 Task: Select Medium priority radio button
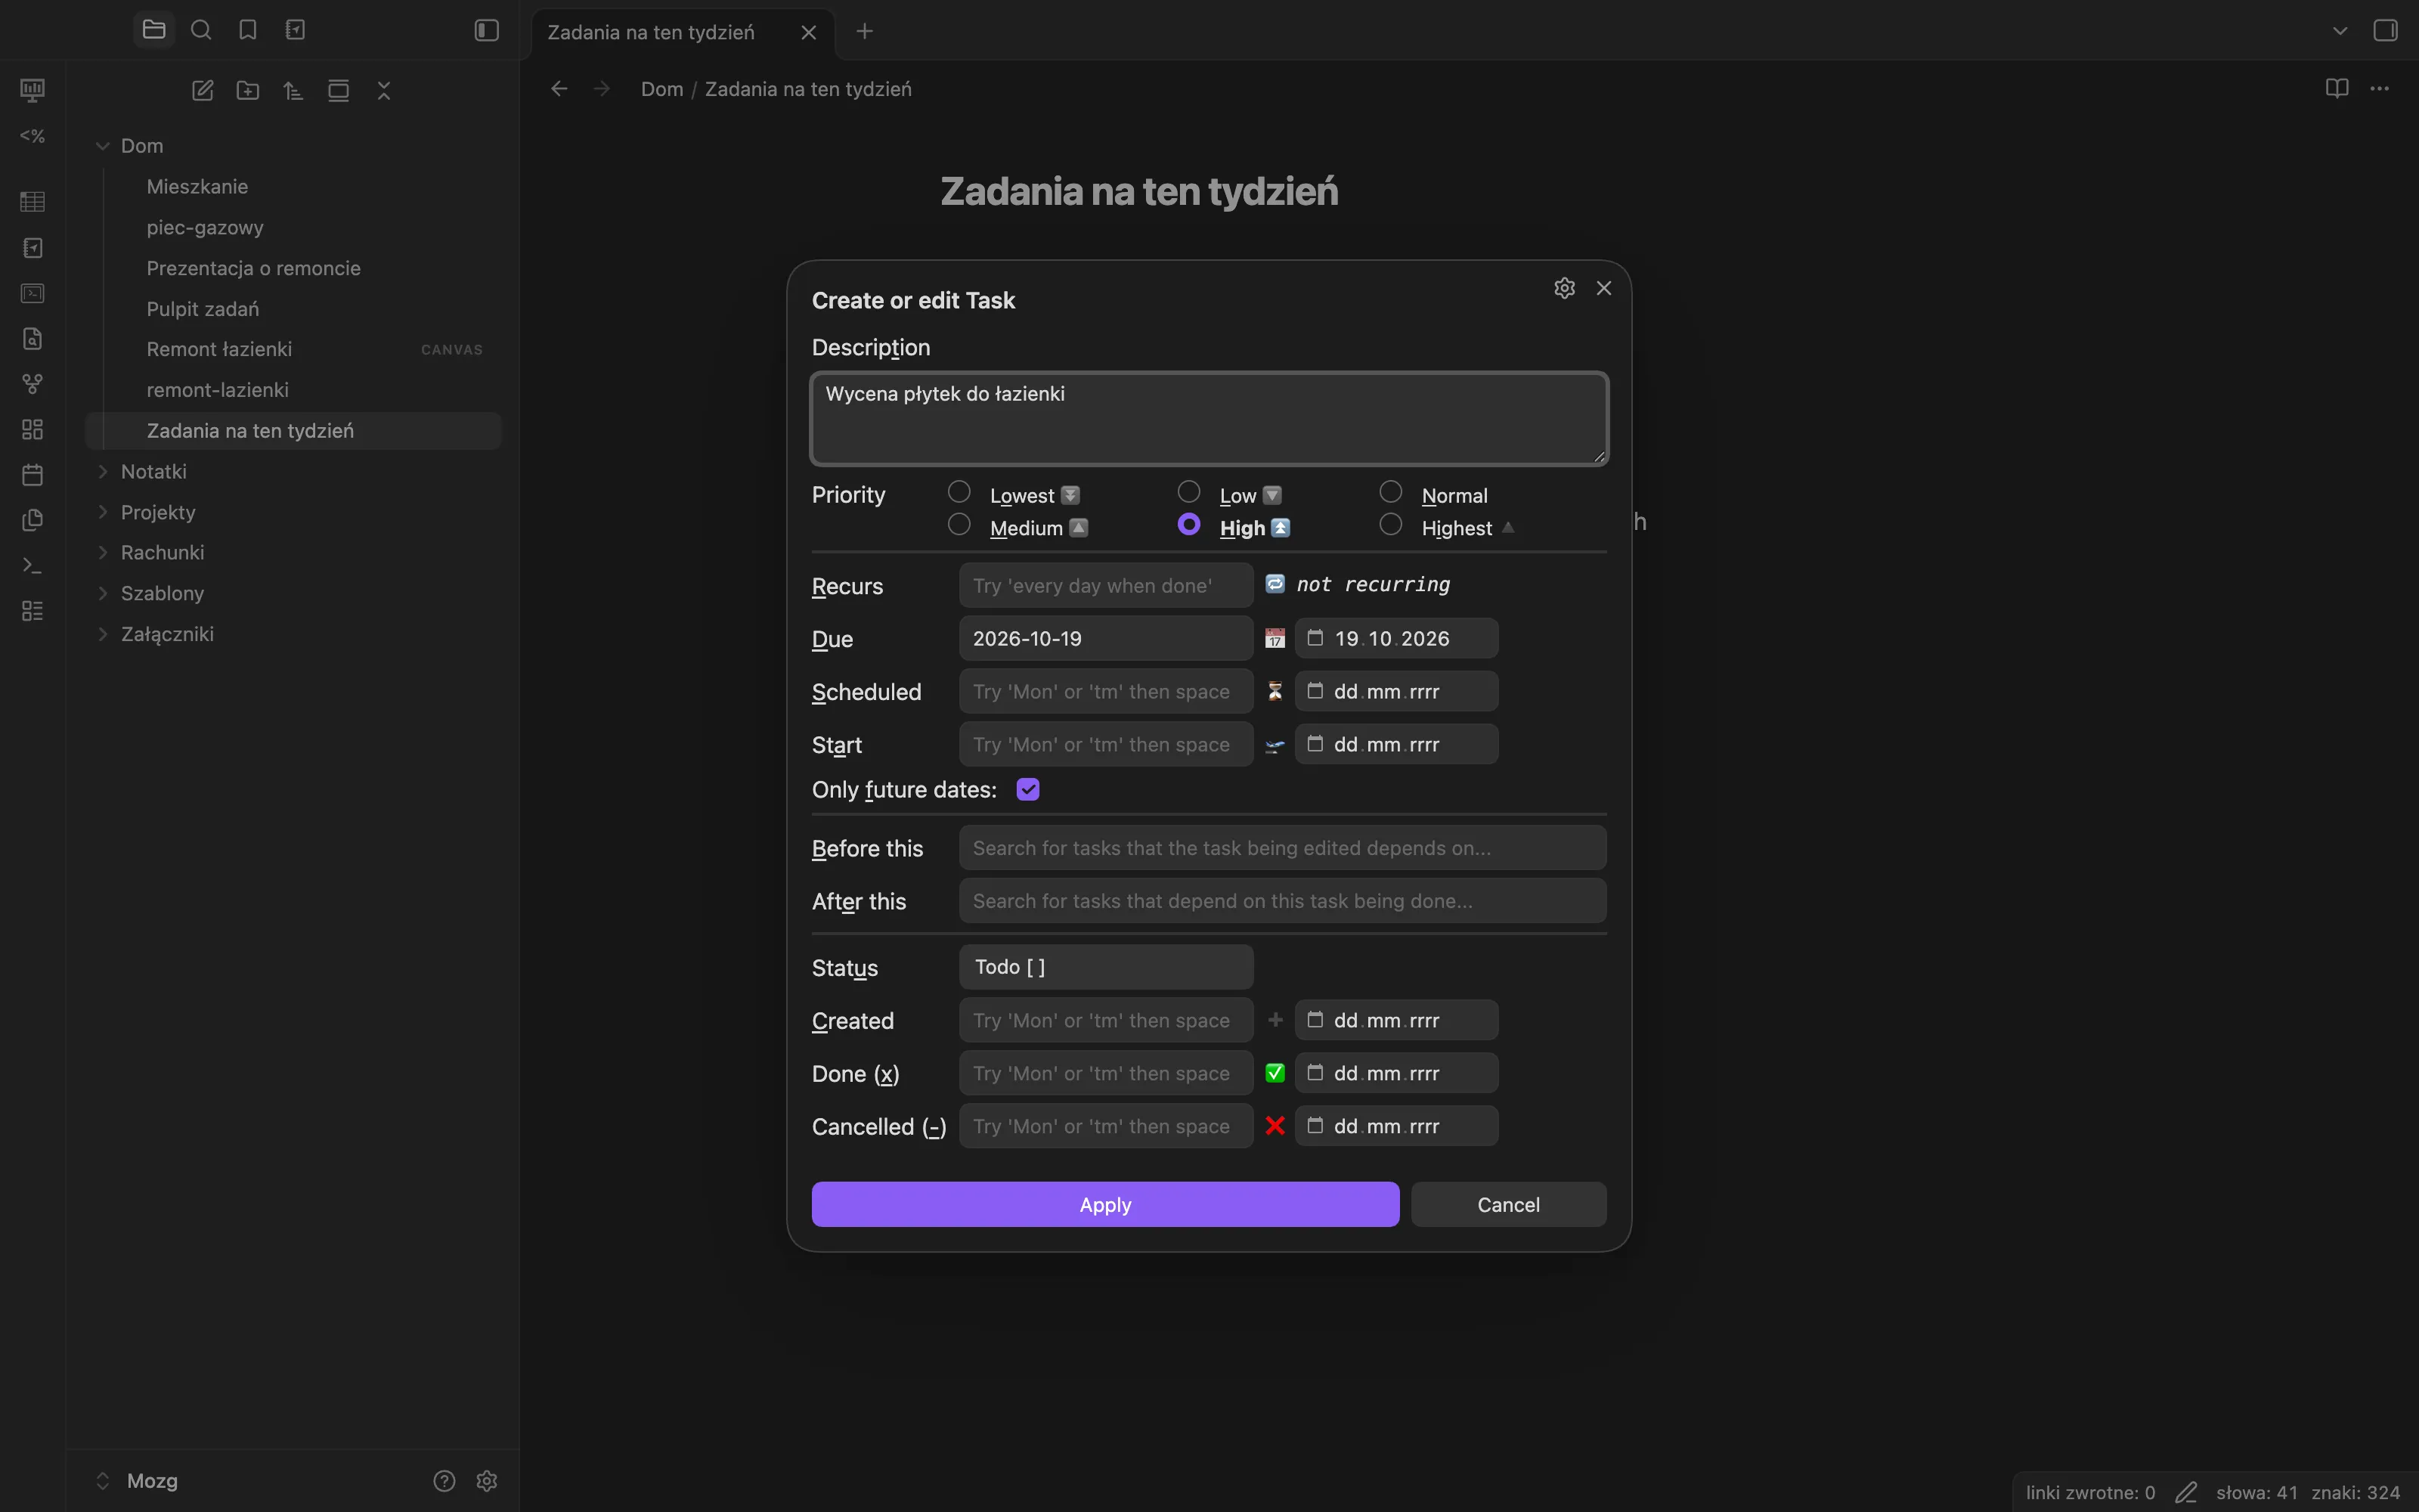pyautogui.click(x=959, y=524)
